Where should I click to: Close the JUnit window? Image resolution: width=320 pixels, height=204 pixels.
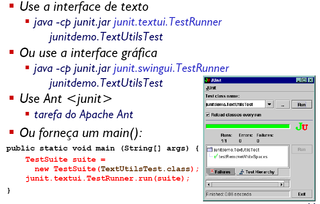311,80
